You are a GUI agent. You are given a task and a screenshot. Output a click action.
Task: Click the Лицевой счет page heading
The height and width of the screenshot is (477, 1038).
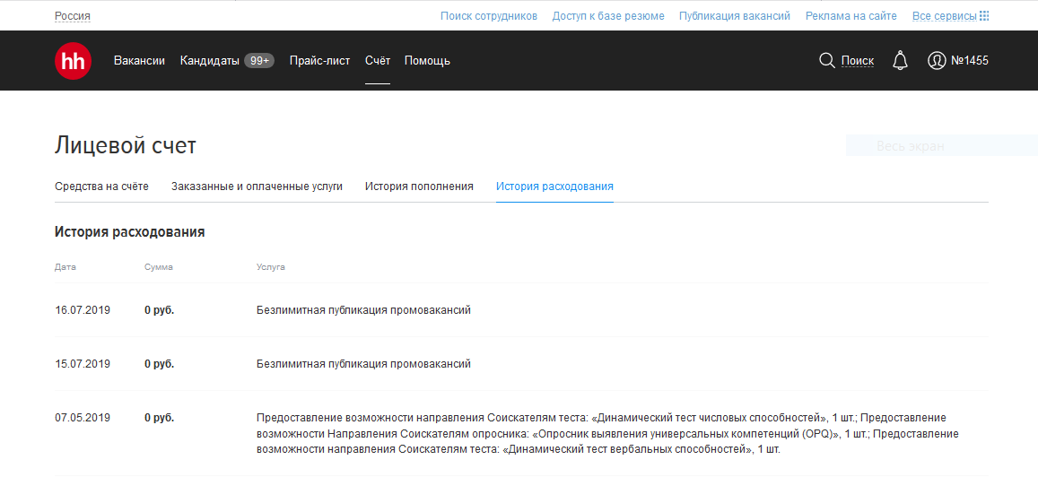point(126,145)
